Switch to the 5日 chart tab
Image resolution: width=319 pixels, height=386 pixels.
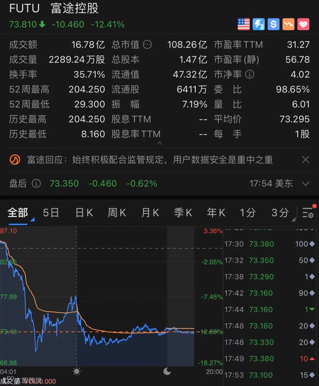point(51,213)
